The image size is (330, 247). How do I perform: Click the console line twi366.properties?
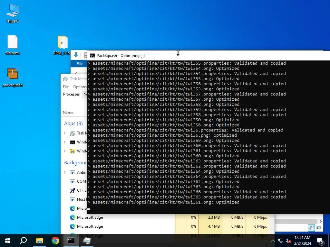click(x=189, y=192)
